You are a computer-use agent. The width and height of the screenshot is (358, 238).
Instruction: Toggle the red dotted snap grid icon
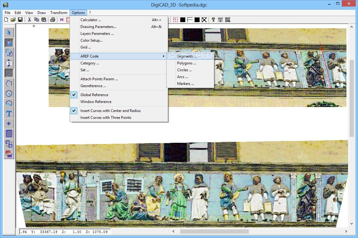click(x=175, y=20)
